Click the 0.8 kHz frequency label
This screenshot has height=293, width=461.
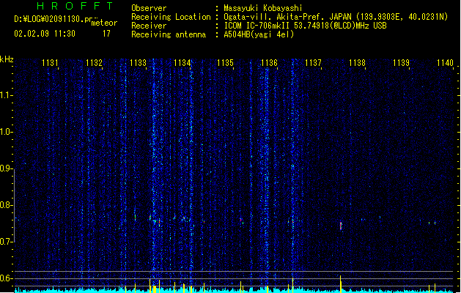tap(6, 205)
